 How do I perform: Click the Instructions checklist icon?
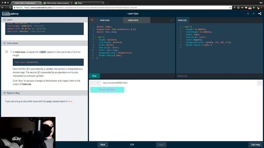(x=5, y=43)
